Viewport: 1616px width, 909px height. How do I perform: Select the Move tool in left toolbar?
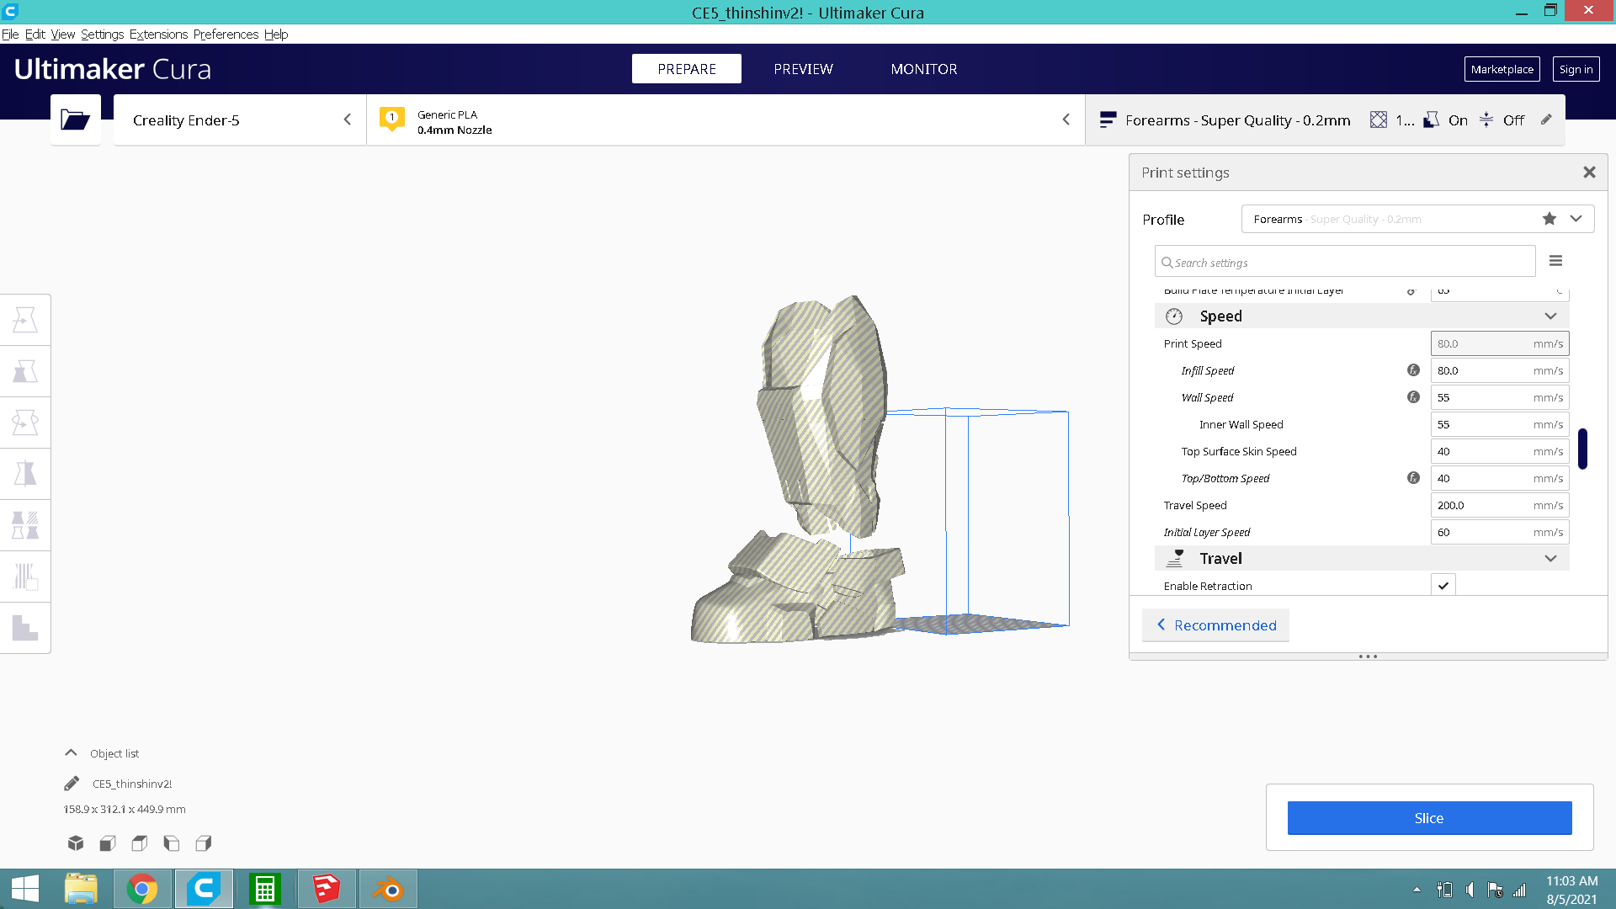[x=25, y=320]
